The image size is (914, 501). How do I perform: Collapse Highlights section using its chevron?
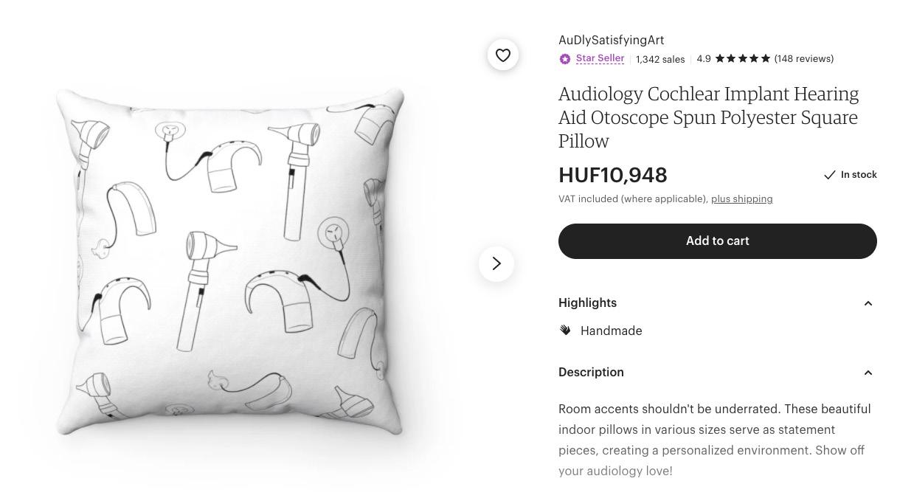[x=868, y=303]
